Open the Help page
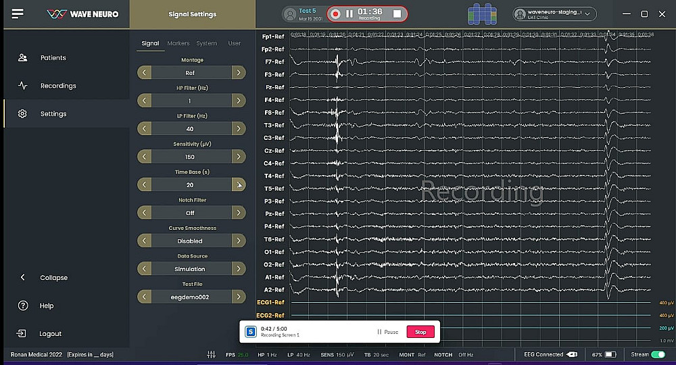 (47, 306)
